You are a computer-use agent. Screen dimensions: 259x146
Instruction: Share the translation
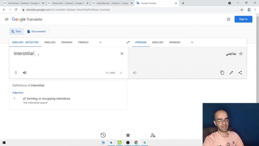(240, 73)
